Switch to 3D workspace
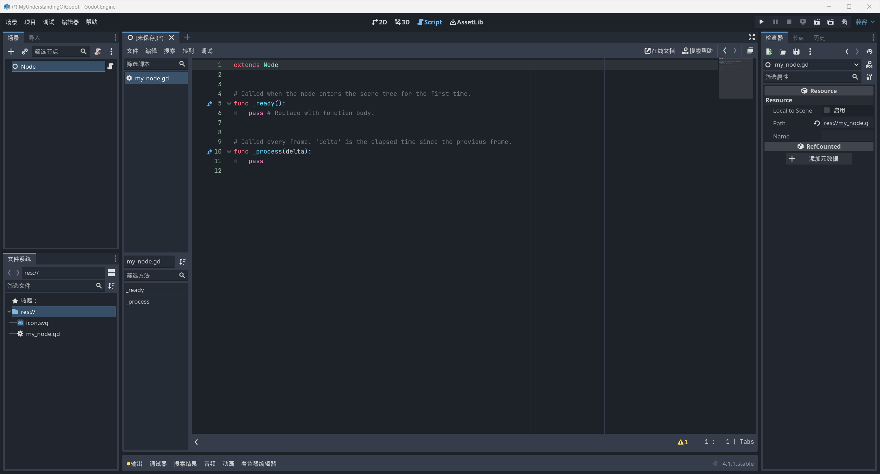Viewport: 880px width, 474px height. (x=402, y=22)
